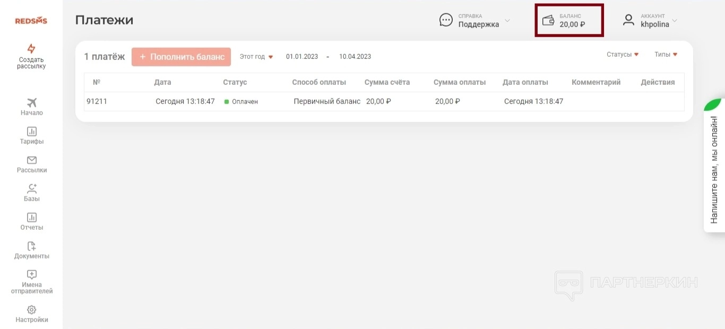Click the Сумма оплаты column header
Image resolution: width=725 pixels, height=329 pixels.
[x=460, y=82]
